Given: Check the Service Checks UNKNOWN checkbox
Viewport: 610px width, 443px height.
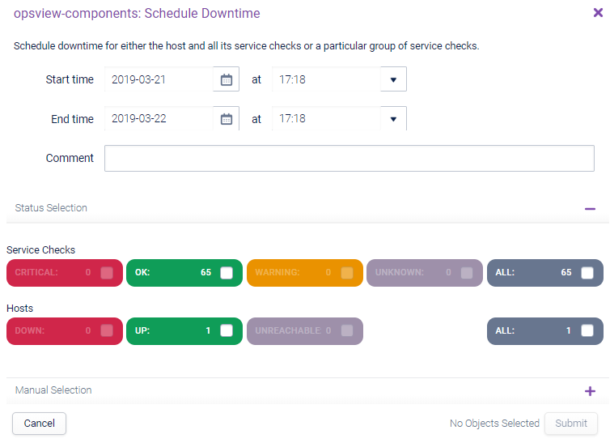Looking at the screenshot, I should (467, 272).
